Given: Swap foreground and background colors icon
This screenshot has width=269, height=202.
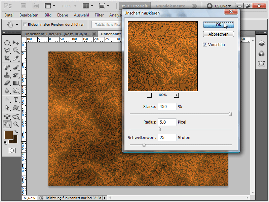Looking at the screenshot, I should pos(16,132).
